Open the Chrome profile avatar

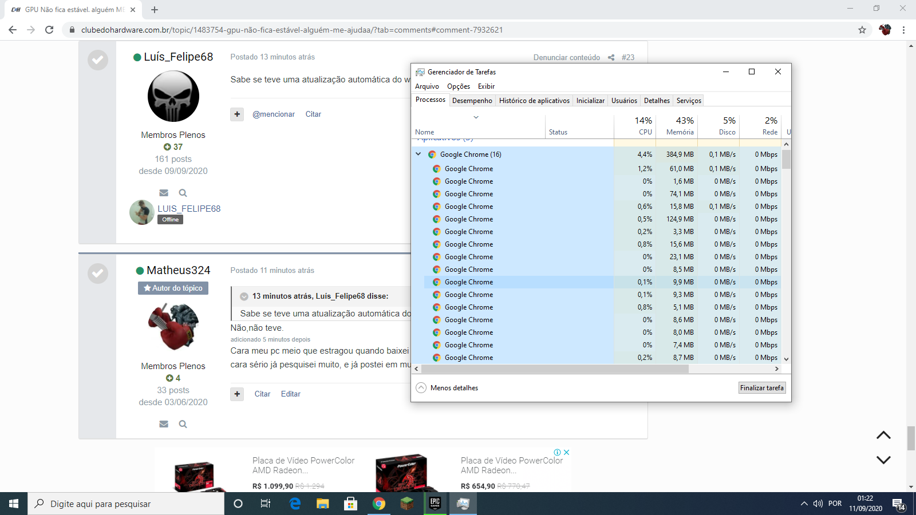(x=885, y=30)
